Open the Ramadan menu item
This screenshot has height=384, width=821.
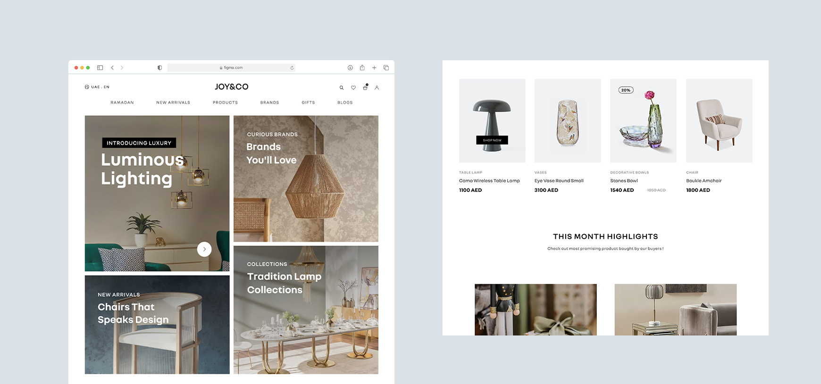122,103
